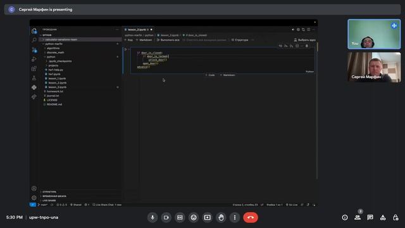Click the presenter avatar in banner
Viewport: 405px width, 228px height.
tap(11, 9)
